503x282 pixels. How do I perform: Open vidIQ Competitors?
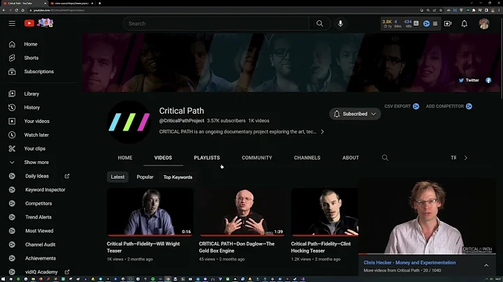pyautogui.click(x=40, y=204)
